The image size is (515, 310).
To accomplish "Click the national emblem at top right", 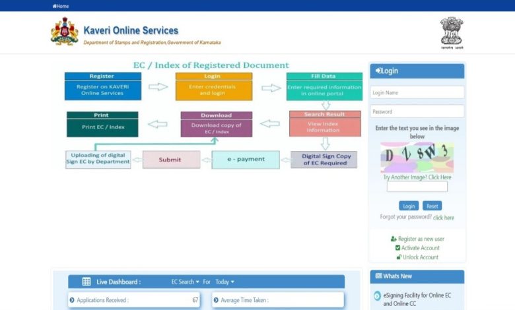I will 452,32.
